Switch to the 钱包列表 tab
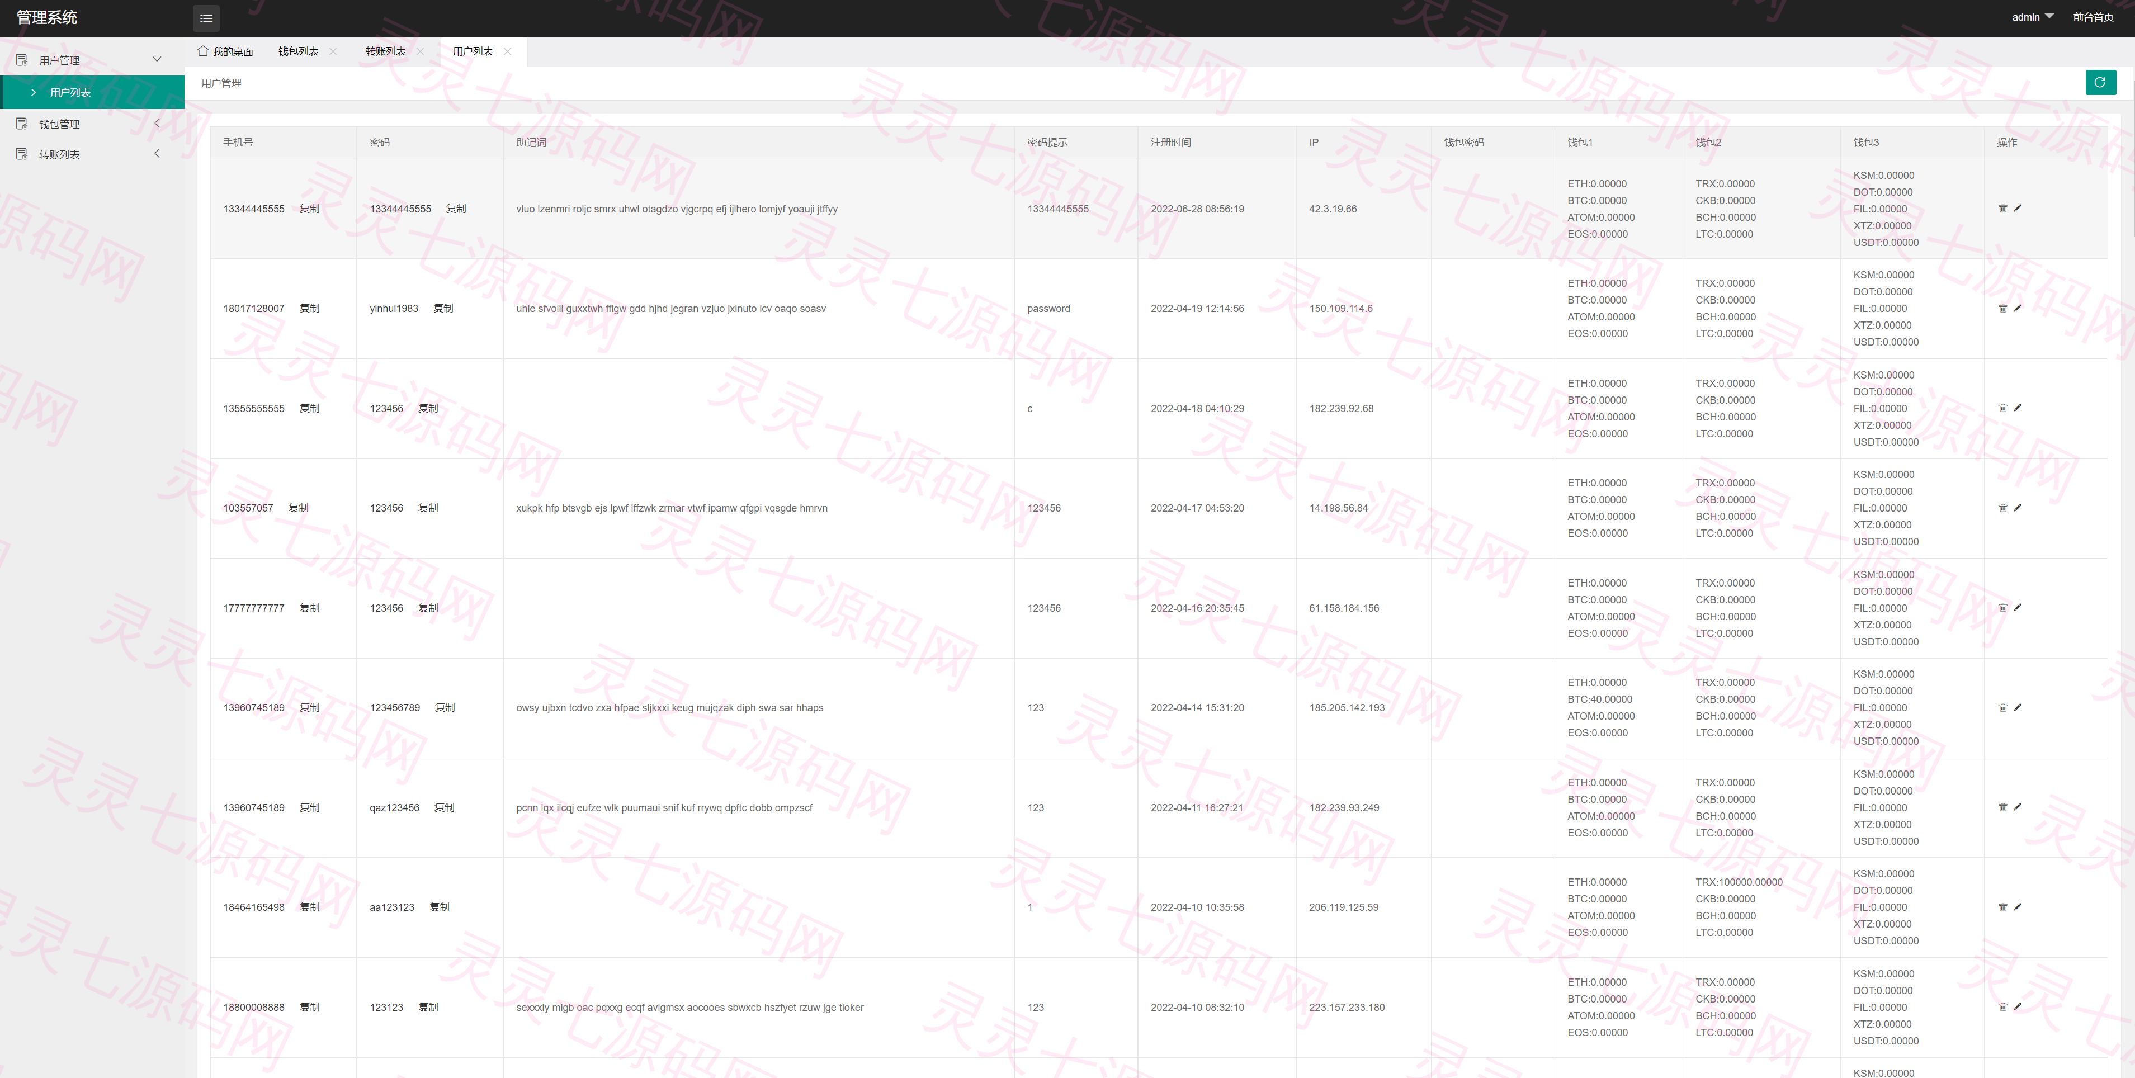 tap(299, 51)
